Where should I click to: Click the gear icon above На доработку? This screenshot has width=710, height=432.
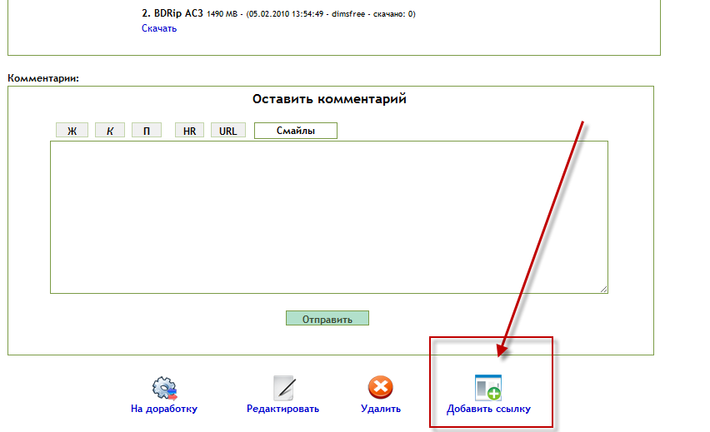pos(164,388)
